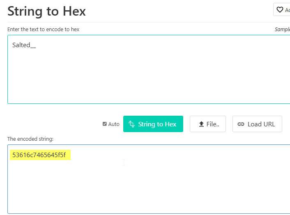Load the Sample text link
Image resolution: width=290 pixels, height=215 pixels.
(x=283, y=30)
